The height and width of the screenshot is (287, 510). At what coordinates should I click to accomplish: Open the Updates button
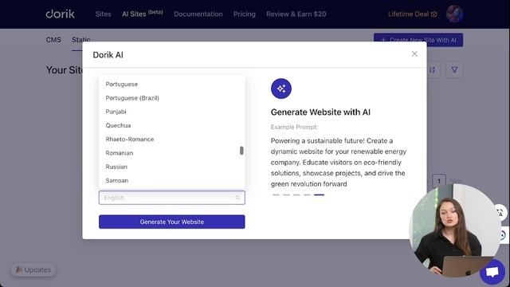coord(33,269)
